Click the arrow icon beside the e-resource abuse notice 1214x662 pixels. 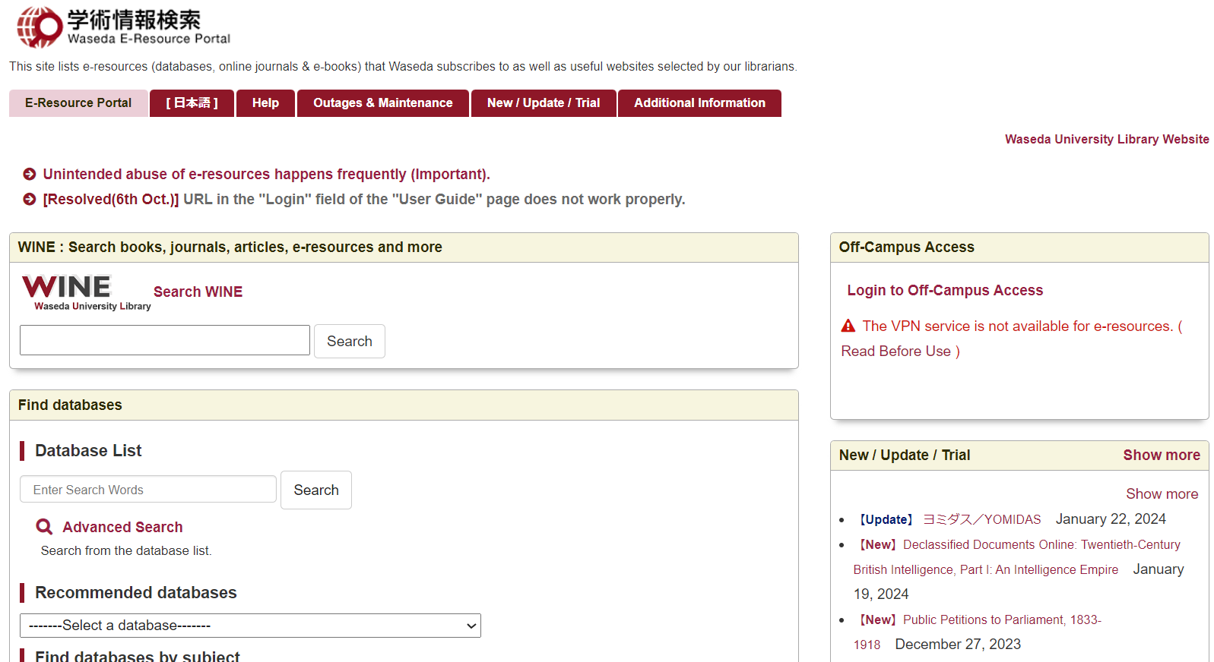[30, 175]
